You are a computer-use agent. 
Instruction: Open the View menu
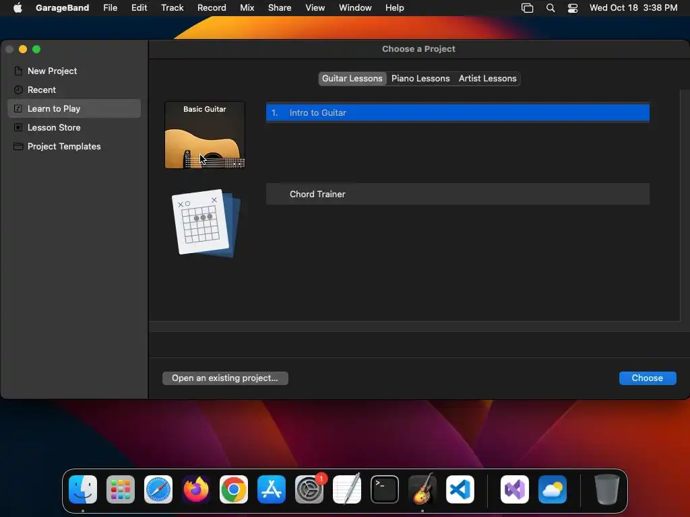[315, 8]
